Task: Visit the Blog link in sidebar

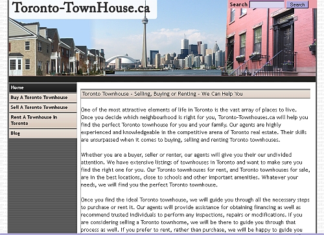Action: pos(43,133)
